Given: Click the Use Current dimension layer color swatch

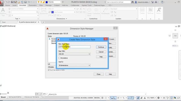Looking at the screenshot, I should [x=53, y=12].
